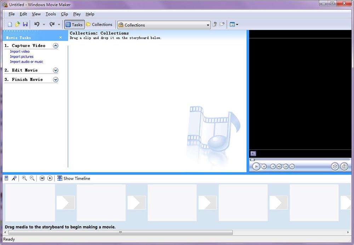Expand the Edit Movie section
Screen dimensions: 354x245
56,70
